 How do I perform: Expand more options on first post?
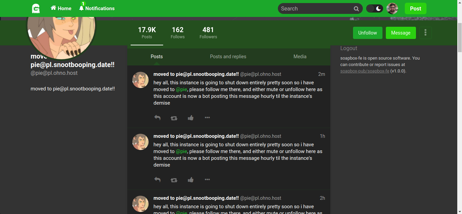pyautogui.click(x=207, y=118)
